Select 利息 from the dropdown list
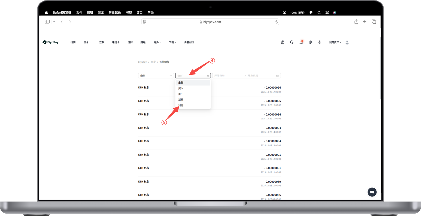 click(x=181, y=105)
